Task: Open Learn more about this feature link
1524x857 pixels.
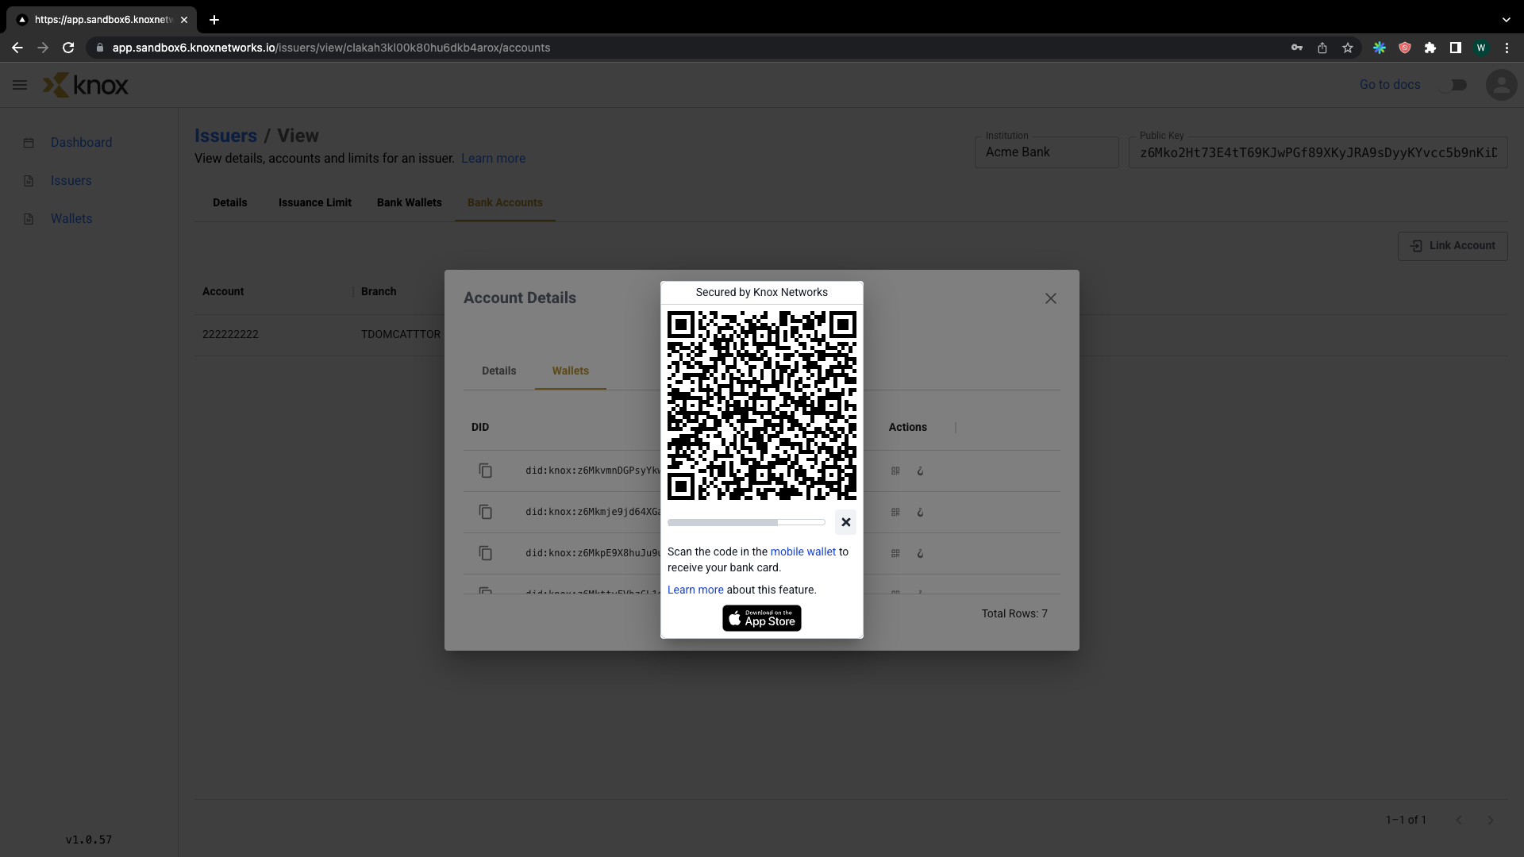Action: pyautogui.click(x=695, y=590)
